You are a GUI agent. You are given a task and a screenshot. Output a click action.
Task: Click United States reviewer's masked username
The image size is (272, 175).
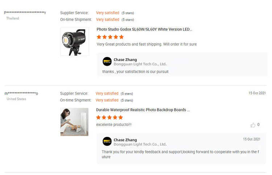click(x=21, y=93)
